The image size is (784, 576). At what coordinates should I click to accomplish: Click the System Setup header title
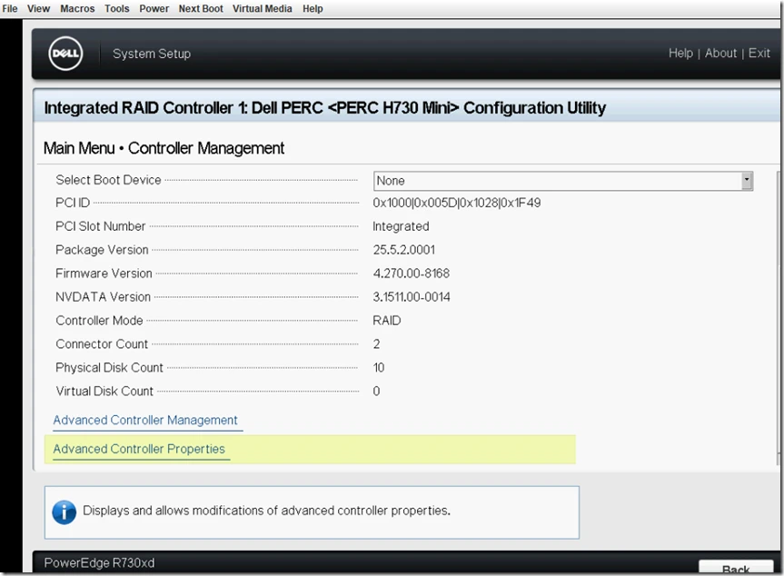click(x=152, y=54)
